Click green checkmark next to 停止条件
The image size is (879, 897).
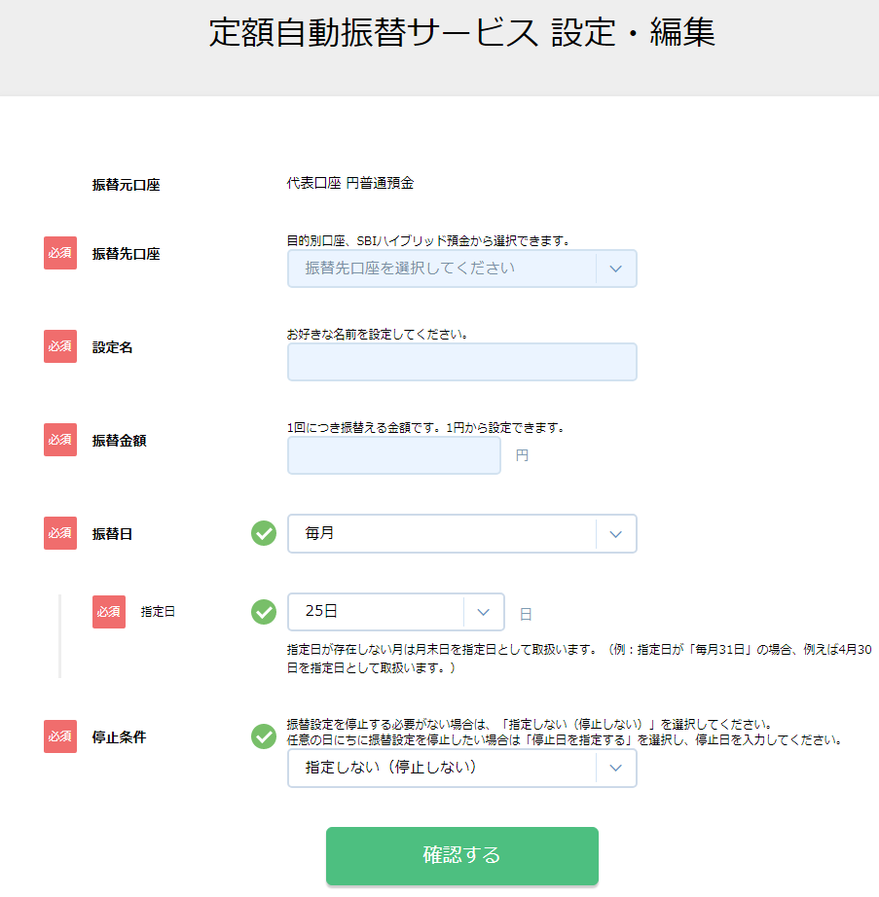264,736
